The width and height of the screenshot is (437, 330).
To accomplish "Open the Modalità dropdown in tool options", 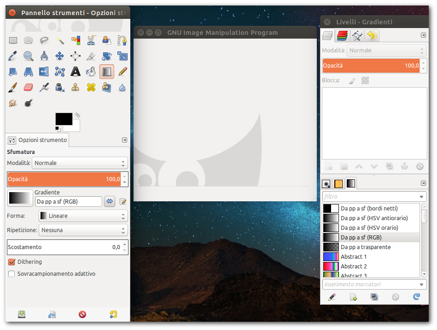I will 80,163.
